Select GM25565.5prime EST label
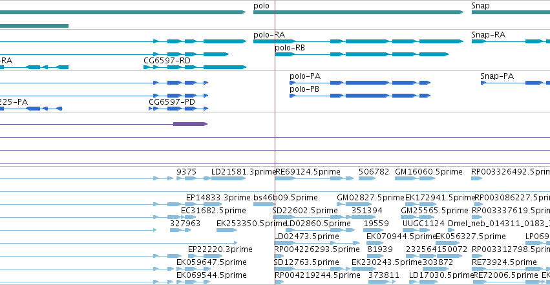The image size is (550, 285). (434, 211)
